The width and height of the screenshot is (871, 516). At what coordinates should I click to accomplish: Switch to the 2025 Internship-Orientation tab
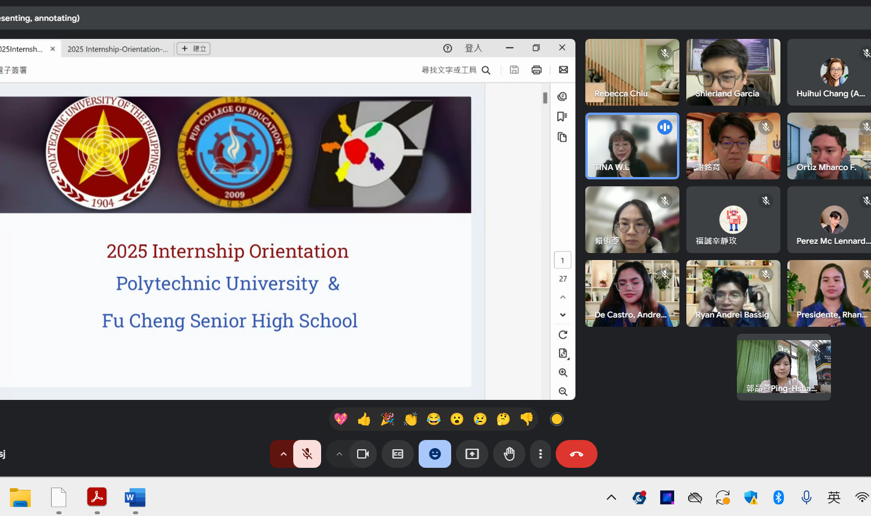(x=118, y=49)
